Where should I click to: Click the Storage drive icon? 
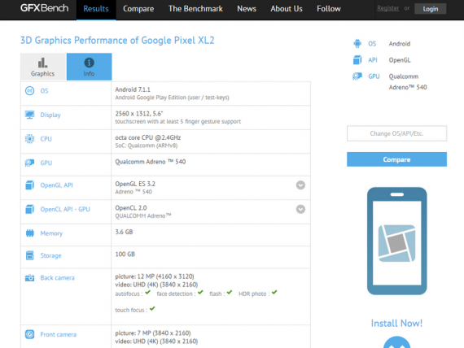pos(29,255)
